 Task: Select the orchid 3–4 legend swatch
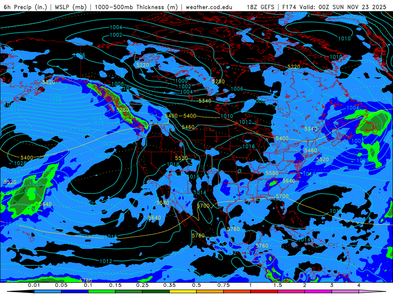coord(345,292)
